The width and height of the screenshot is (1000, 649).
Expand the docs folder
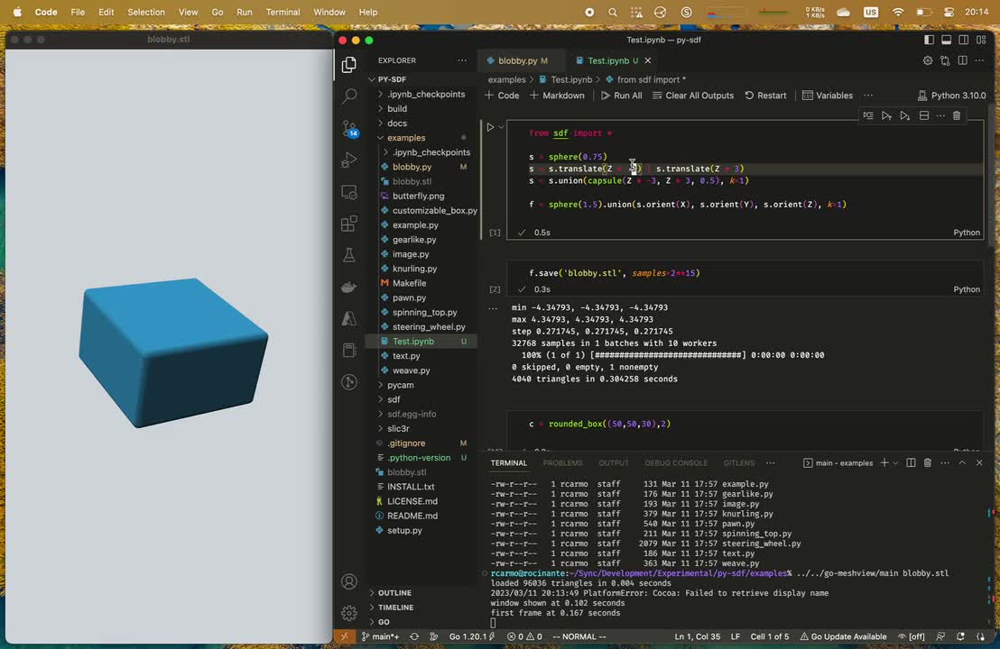click(397, 123)
